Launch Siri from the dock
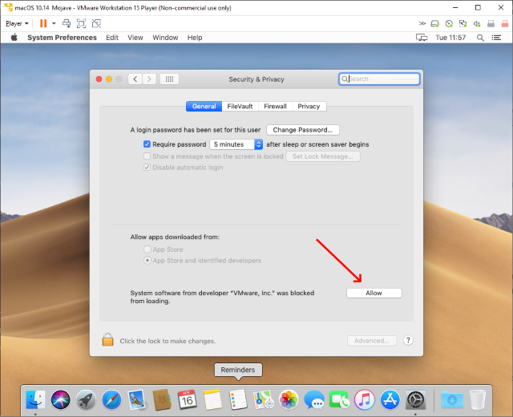Screen dimensions: 513x417 pos(61,399)
